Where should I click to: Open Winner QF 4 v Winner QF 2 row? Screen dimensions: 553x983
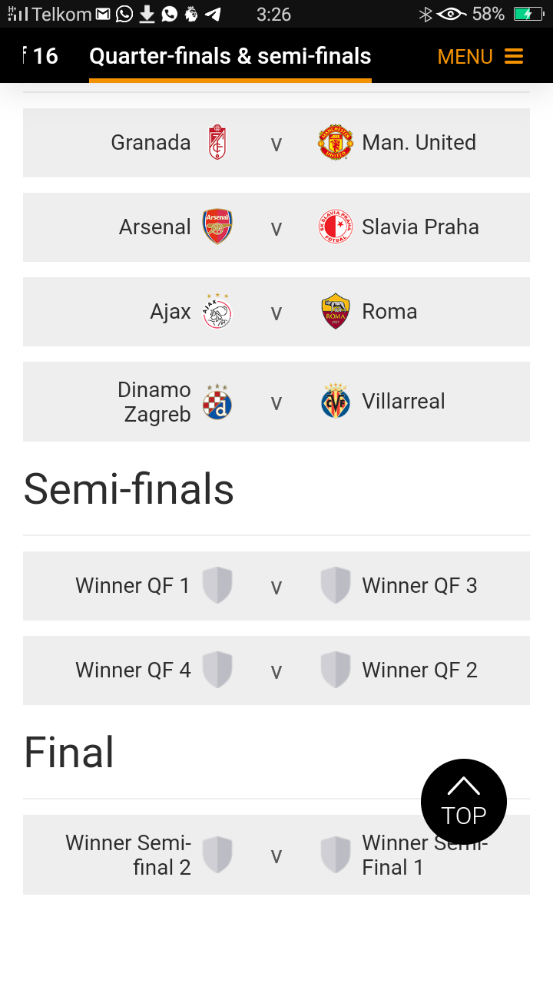pyautogui.click(x=276, y=670)
